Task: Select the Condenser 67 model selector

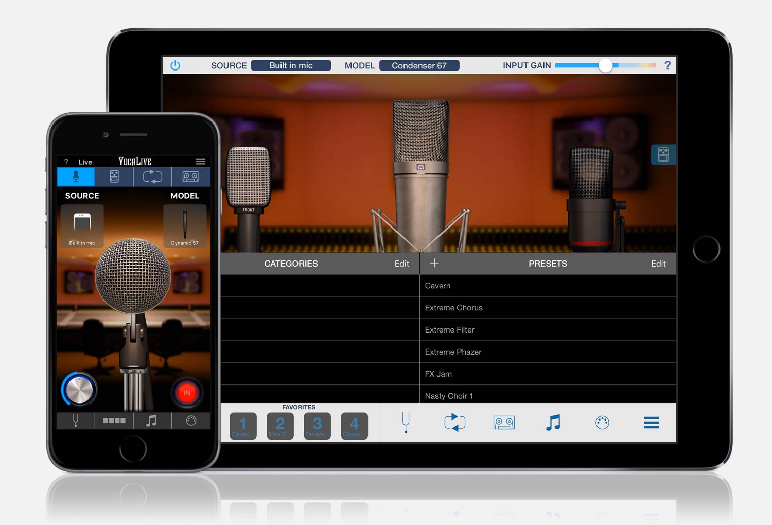Action: click(419, 65)
